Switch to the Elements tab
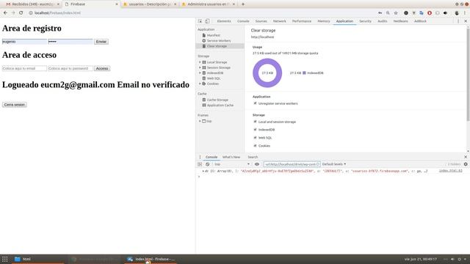 point(224,21)
